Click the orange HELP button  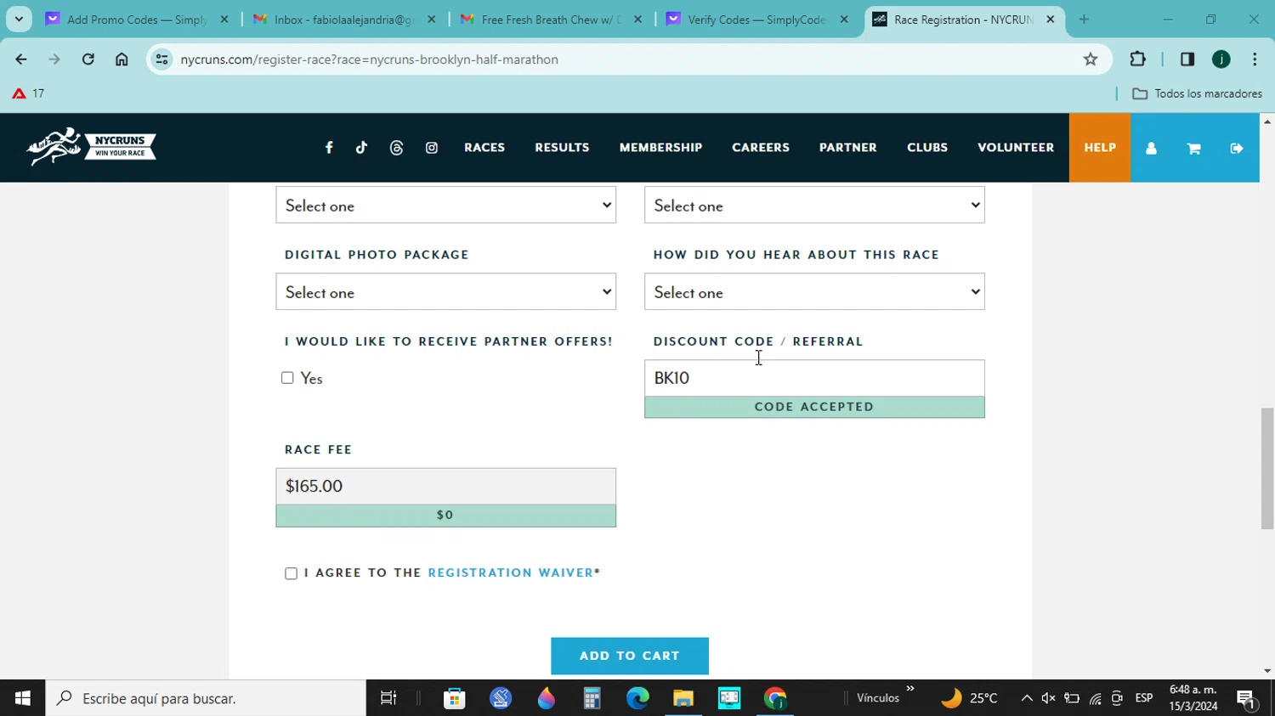click(x=1100, y=148)
